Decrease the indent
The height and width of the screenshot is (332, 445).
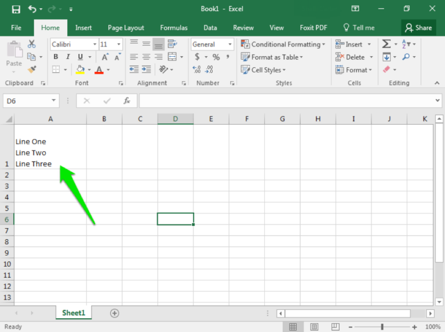(x=134, y=69)
